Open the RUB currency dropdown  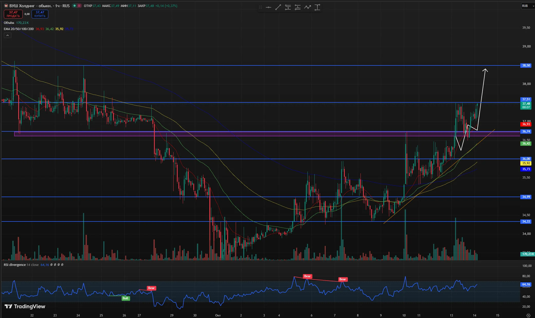click(x=527, y=6)
